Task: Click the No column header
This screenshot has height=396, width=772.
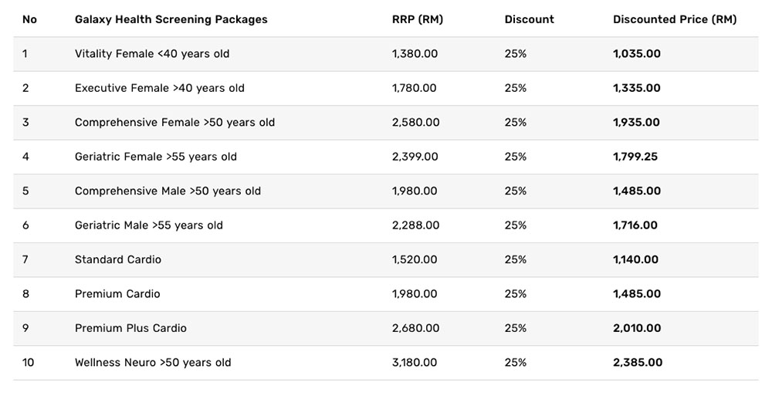Action: point(29,20)
